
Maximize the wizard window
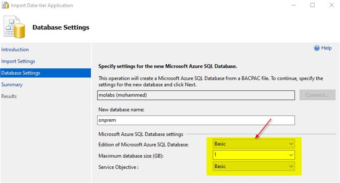tap(312, 5)
